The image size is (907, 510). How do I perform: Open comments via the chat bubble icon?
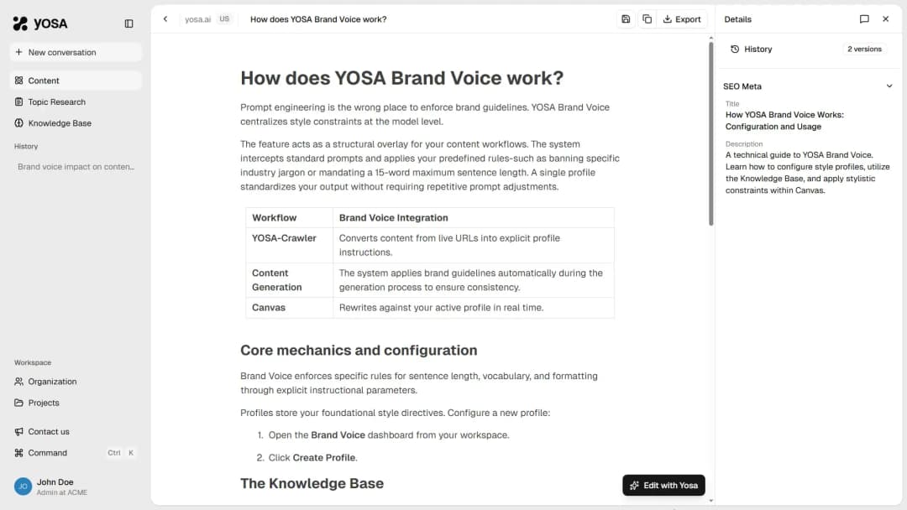click(864, 18)
